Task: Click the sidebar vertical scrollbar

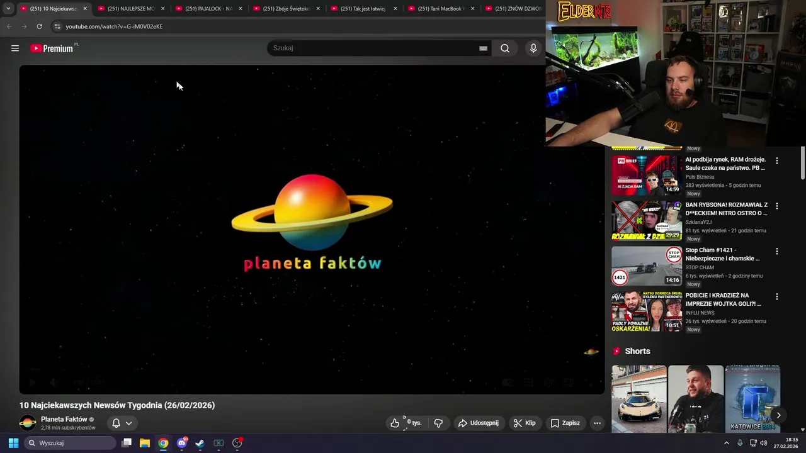Action: point(803,164)
